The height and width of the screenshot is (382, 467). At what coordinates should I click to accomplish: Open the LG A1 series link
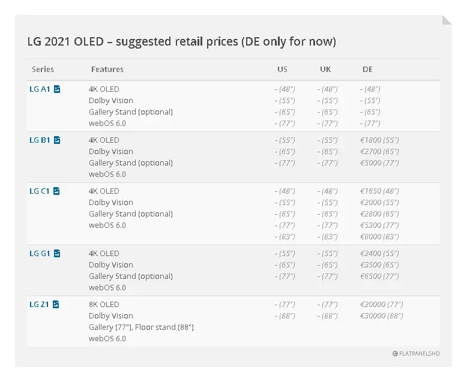(x=40, y=89)
